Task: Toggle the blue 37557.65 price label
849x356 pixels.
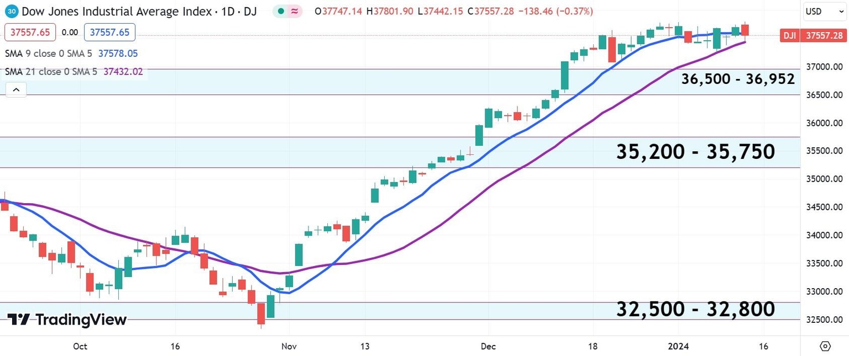Action: pyautogui.click(x=109, y=32)
